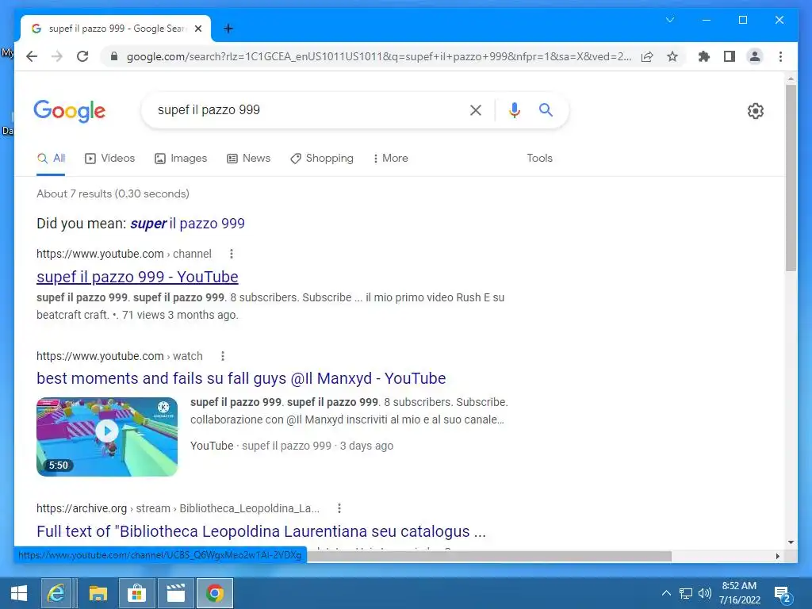
Task: Click the lock icon in address bar
Action: pos(114,56)
